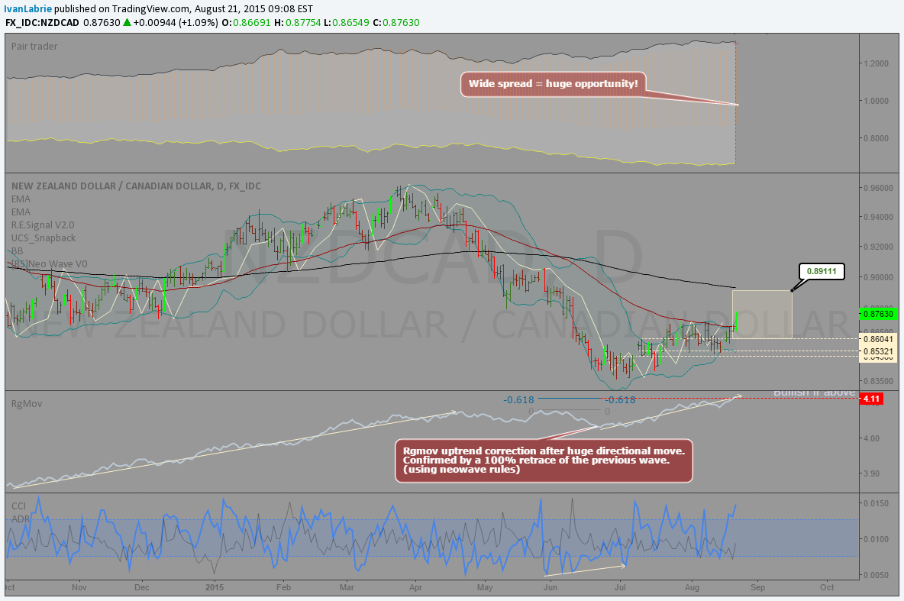This screenshot has height=601, width=904.
Task: Click the 2015 year label on time axis
Action: (215, 587)
